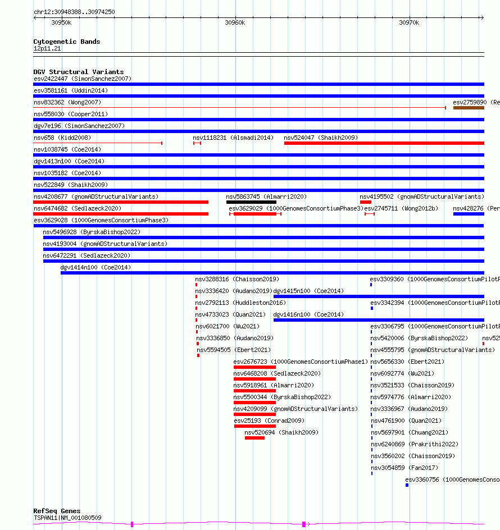500x530 pixels.
Task: Click the brown esv2759890 variant bar
Action: click(x=469, y=108)
